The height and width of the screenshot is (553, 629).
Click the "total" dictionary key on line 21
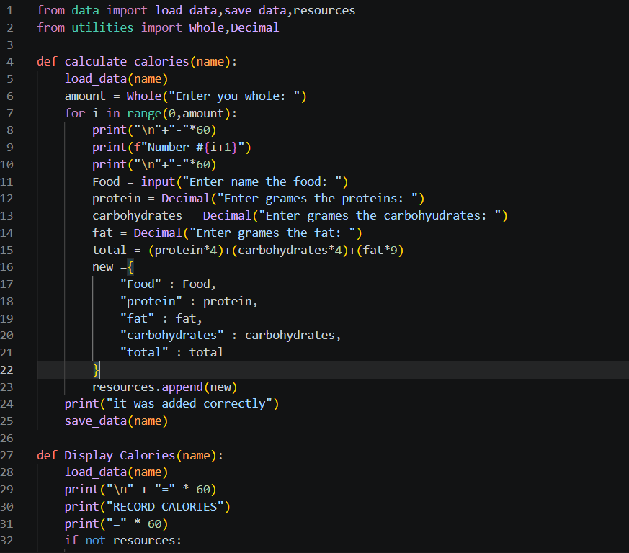(x=144, y=352)
